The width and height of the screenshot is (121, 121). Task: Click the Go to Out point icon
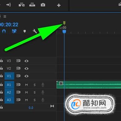[x=8, y=5]
